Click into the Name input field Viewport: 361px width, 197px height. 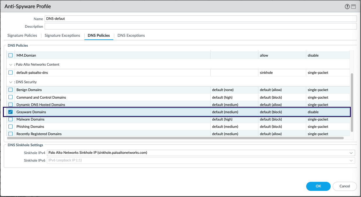201,19
